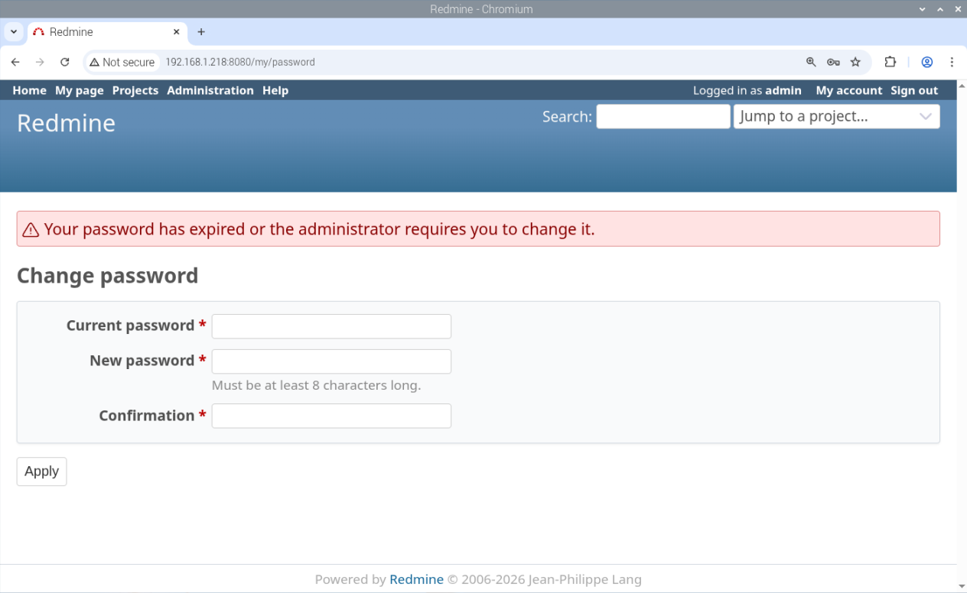The image size is (967, 593).
Task: Click the browser profile avatar icon
Action: [x=926, y=62]
